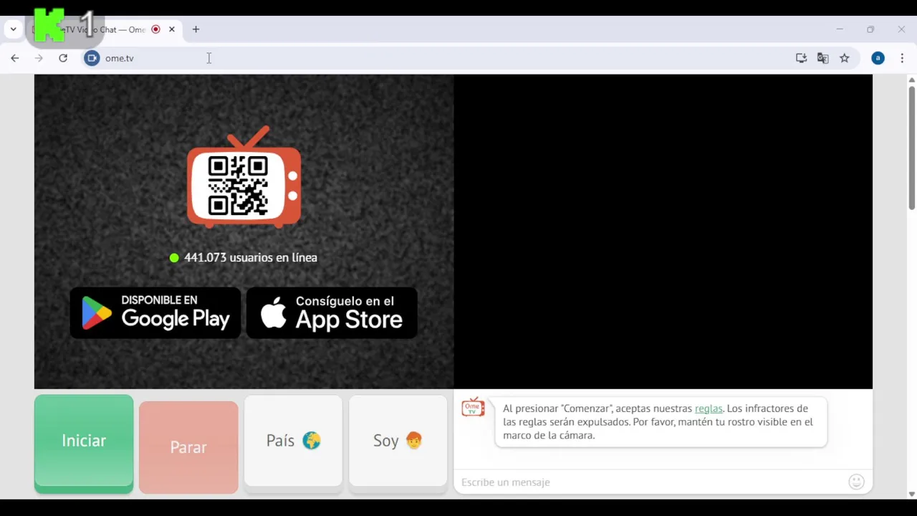The width and height of the screenshot is (917, 516).
Task: Restore the Chrome window size
Action: (x=870, y=29)
